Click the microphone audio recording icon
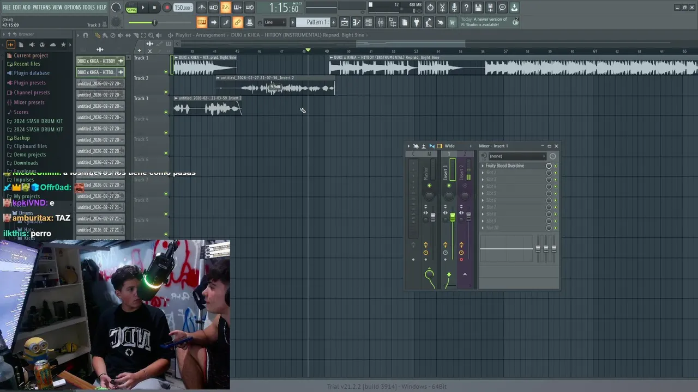The height and width of the screenshot is (392, 698). 454,8
